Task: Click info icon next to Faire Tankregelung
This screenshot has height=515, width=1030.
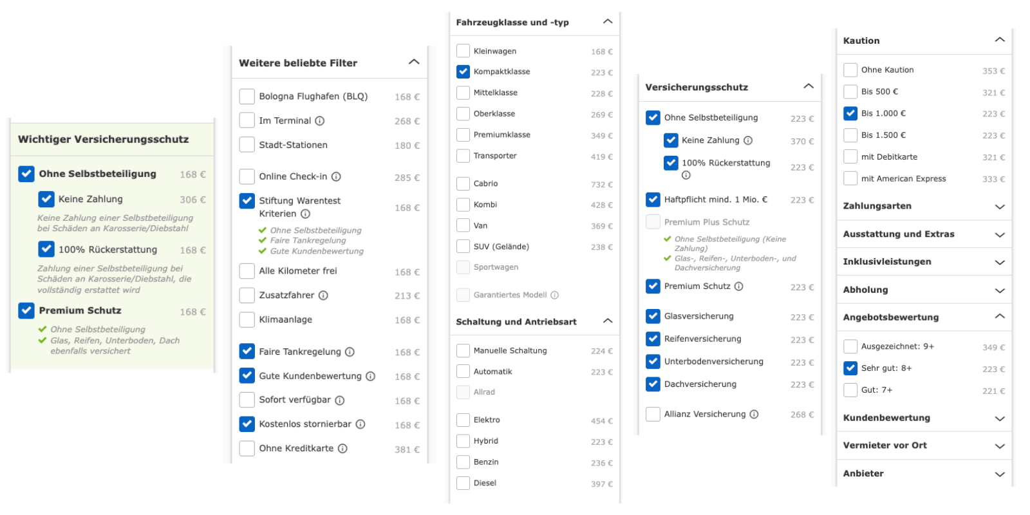Action: coord(350,352)
